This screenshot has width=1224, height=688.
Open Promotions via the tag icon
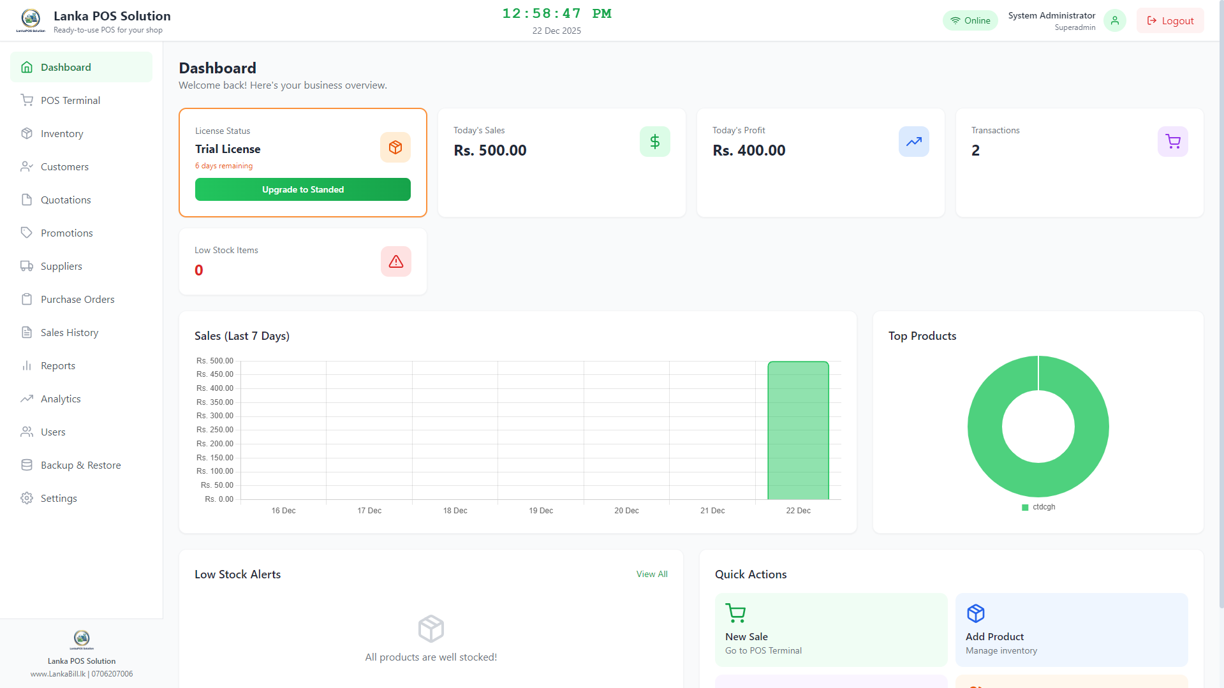pos(26,233)
